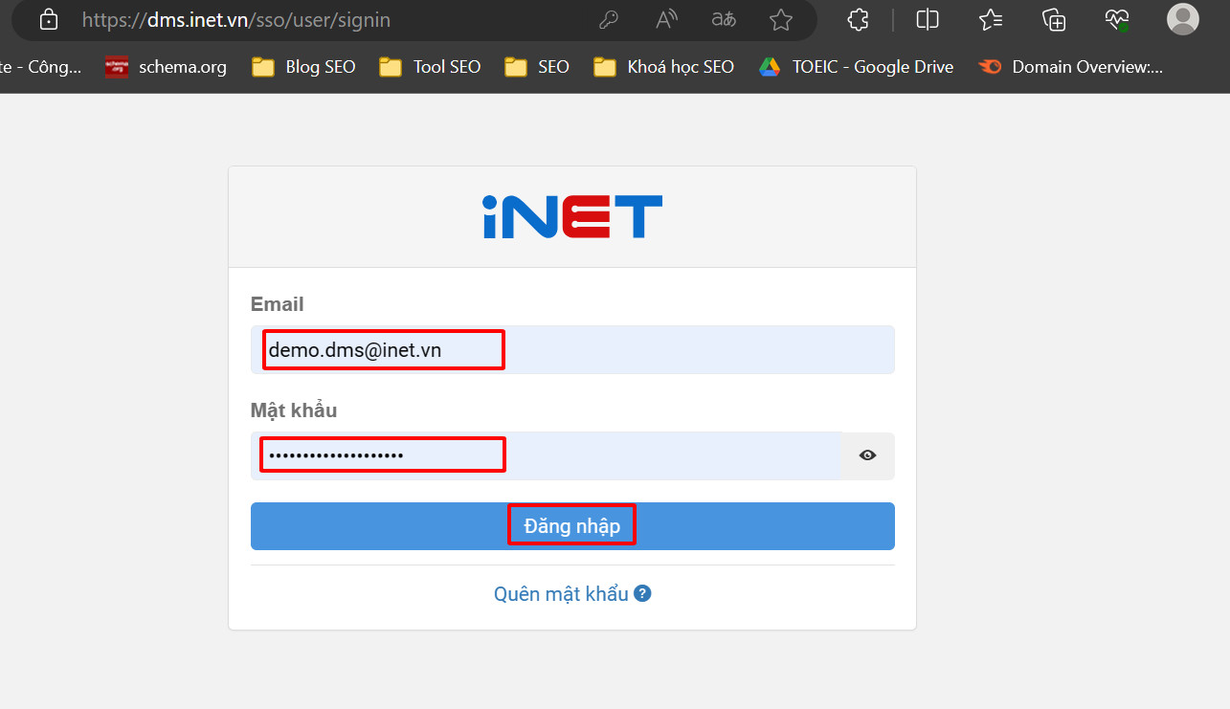The image size is (1230, 709).
Task: Focus the Mật khẩu password field
Action: click(x=547, y=455)
